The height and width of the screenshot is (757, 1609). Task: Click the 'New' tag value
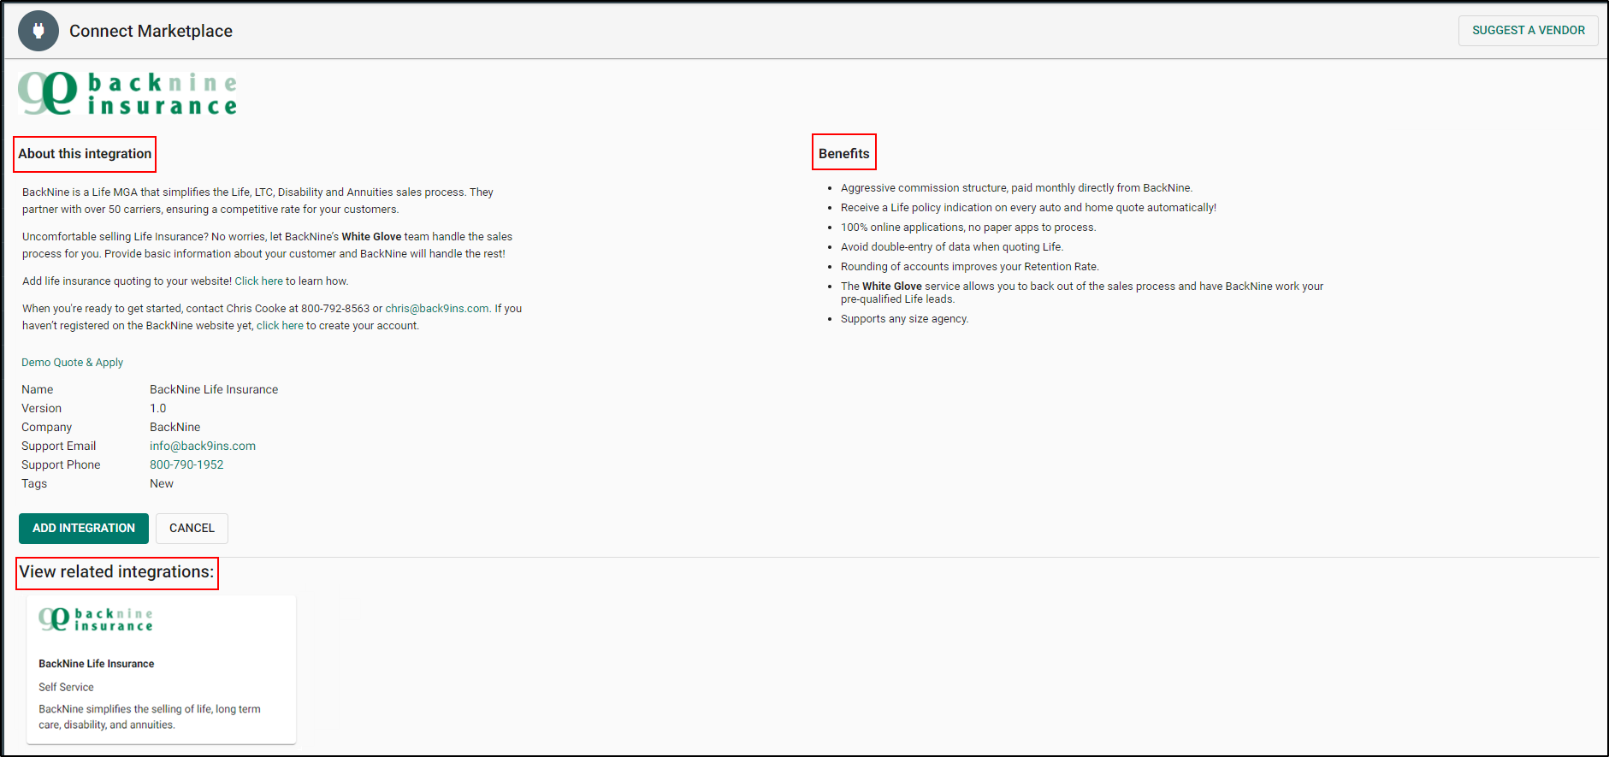(x=162, y=484)
